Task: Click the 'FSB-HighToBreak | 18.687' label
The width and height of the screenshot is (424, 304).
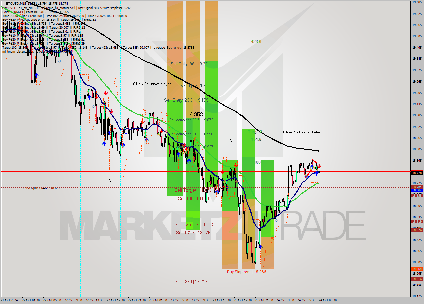Action: pyautogui.click(x=41, y=188)
